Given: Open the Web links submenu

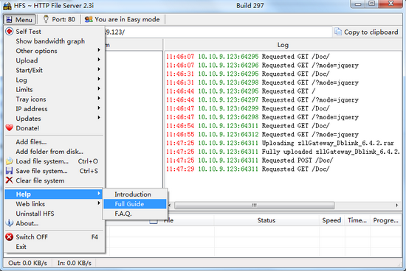Looking at the screenshot, I should tap(54, 204).
